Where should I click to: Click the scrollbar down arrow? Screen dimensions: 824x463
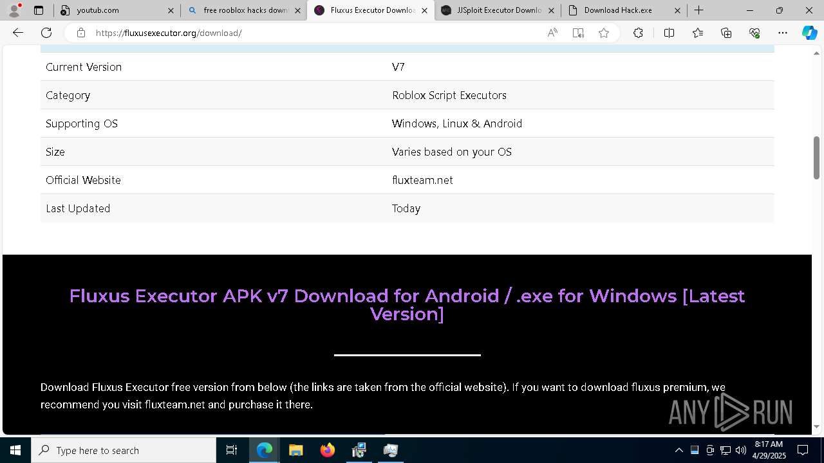[816, 427]
